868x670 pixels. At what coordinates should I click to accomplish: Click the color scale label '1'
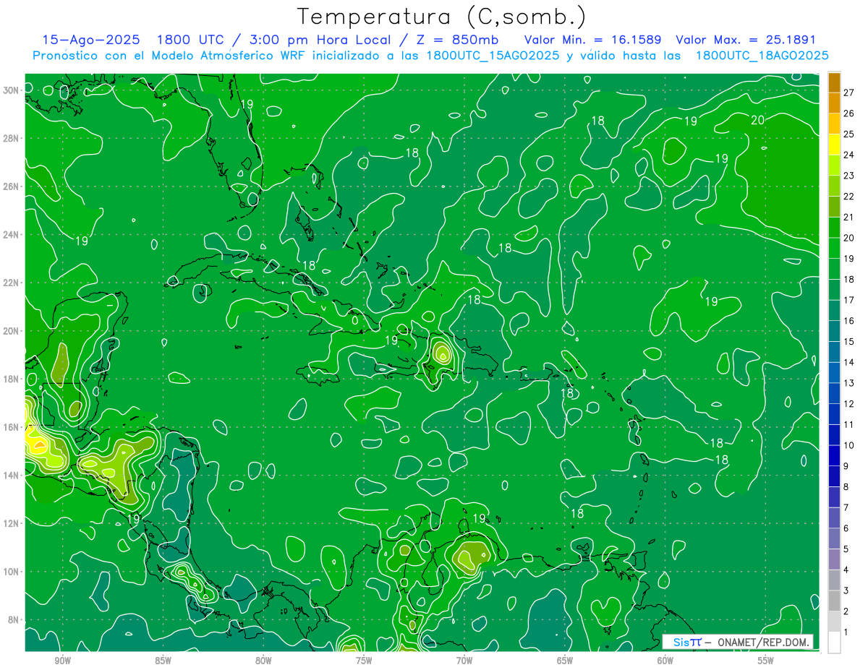846,632
